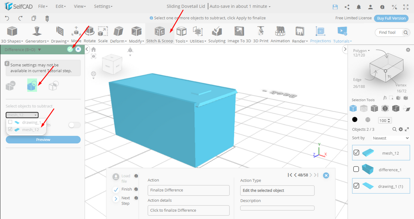
Task: Select the Difference boolean mode icon
Action: [x=32, y=85]
